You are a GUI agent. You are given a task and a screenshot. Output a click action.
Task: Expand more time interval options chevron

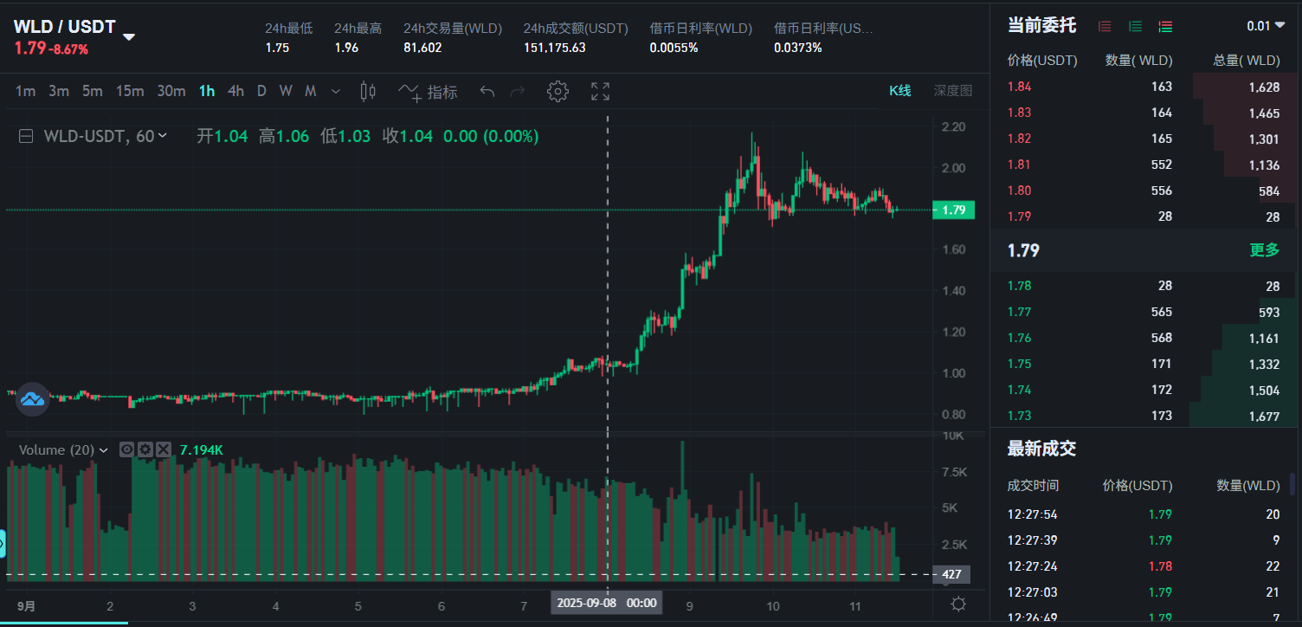[336, 92]
